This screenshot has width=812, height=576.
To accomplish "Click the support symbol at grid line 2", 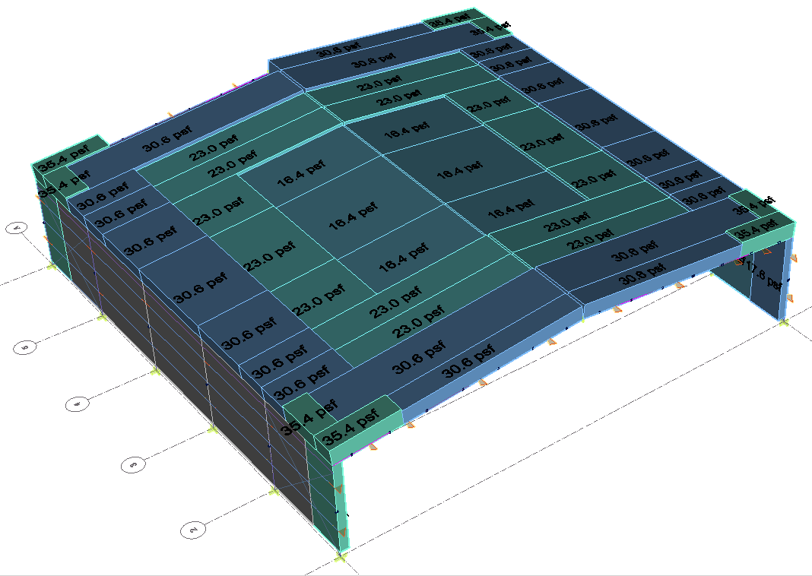I will [x=274, y=492].
